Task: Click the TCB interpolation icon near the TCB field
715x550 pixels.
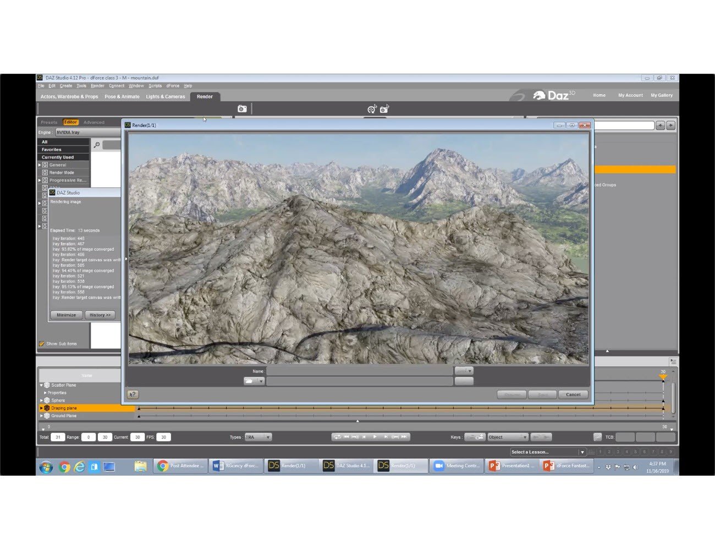Action: [x=597, y=437]
